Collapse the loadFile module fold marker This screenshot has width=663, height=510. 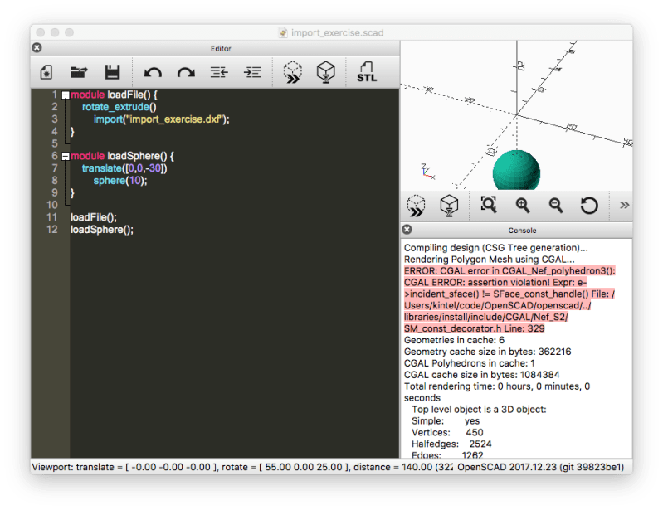66,95
